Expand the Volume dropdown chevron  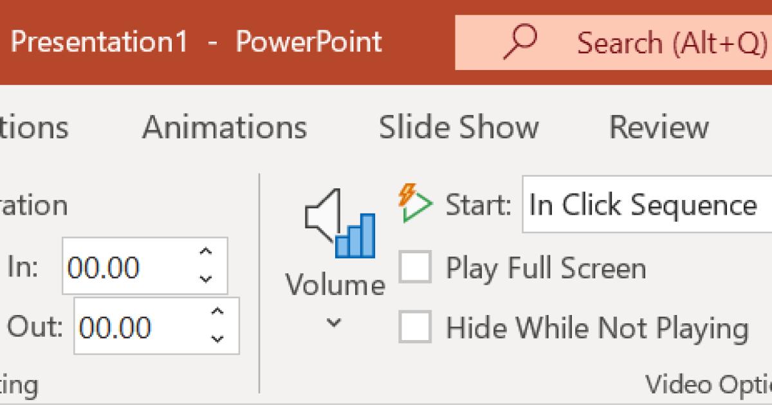(333, 323)
